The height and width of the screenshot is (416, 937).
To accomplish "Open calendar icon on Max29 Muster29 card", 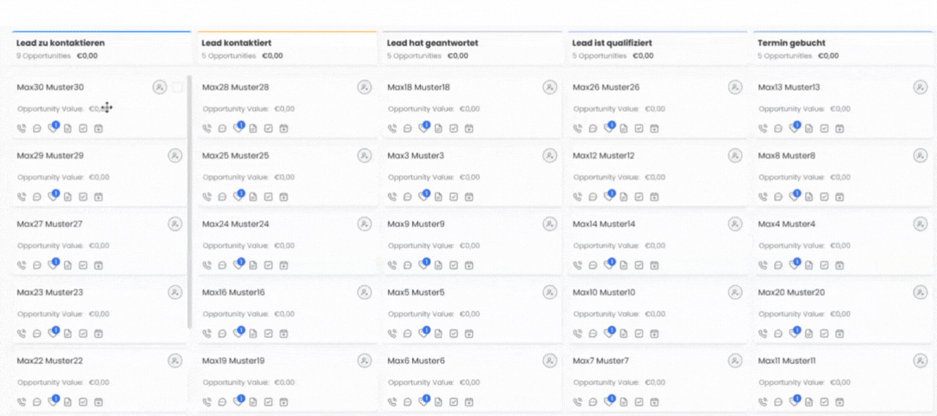I will coord(99,197).
